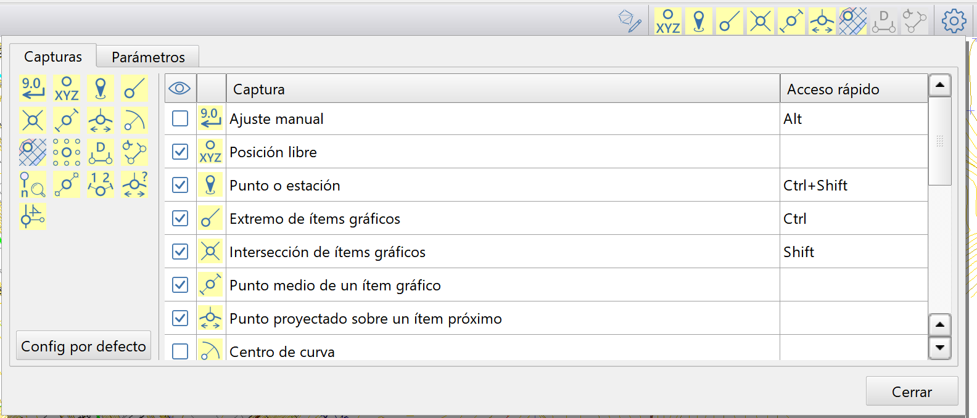Screen dimensions: 977x418
Task: Click the pencil edit icon in top toolbar
Action: 630,21
